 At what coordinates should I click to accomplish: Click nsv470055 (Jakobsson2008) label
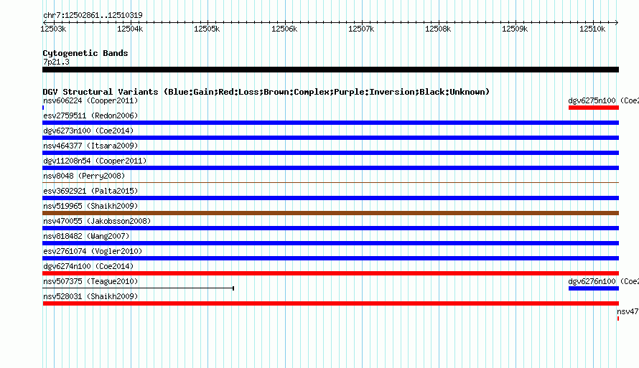point(97,221)
